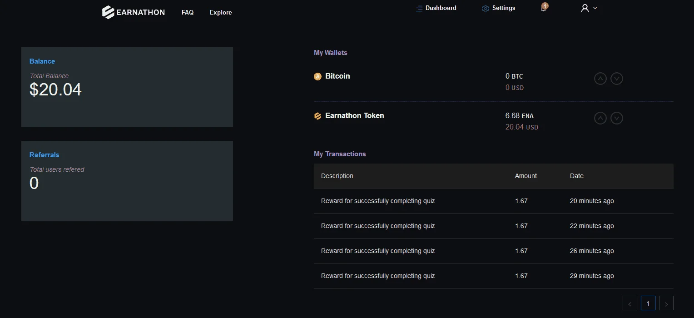Click the Settings gear icon
This screenshot has width=694, height=318.
coord(486,9)
